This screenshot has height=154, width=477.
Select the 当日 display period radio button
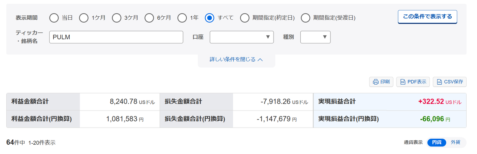[x=54, y=17]
